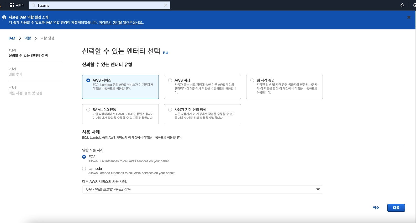Select the SAML 2.0 연동 radio option

point(88,110)
